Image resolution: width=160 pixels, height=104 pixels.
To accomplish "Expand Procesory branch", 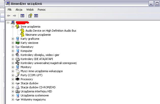I will tap(13, 79).
